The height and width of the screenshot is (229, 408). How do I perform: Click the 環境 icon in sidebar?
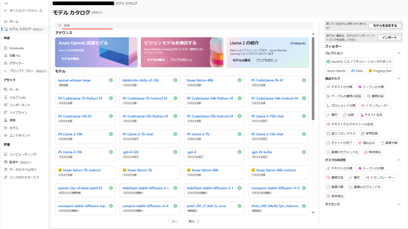coord(6,120)
